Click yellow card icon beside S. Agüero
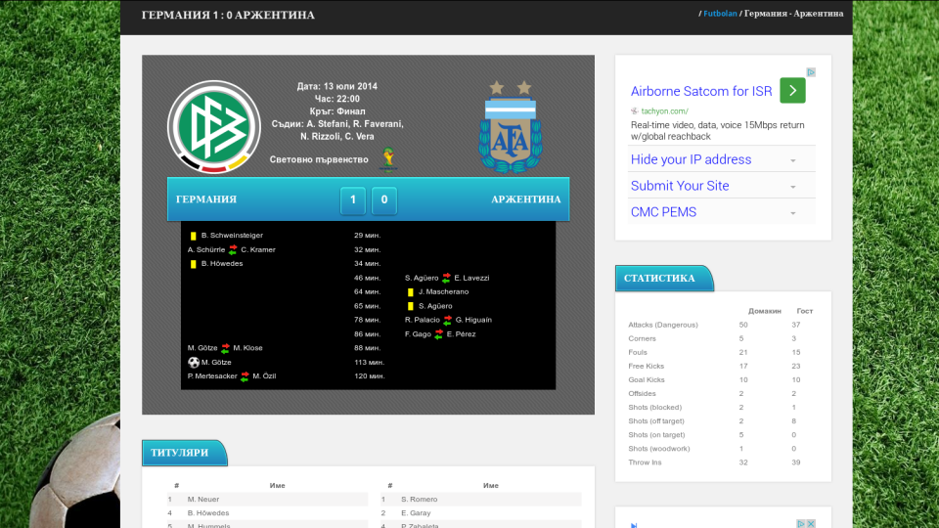 410,306
